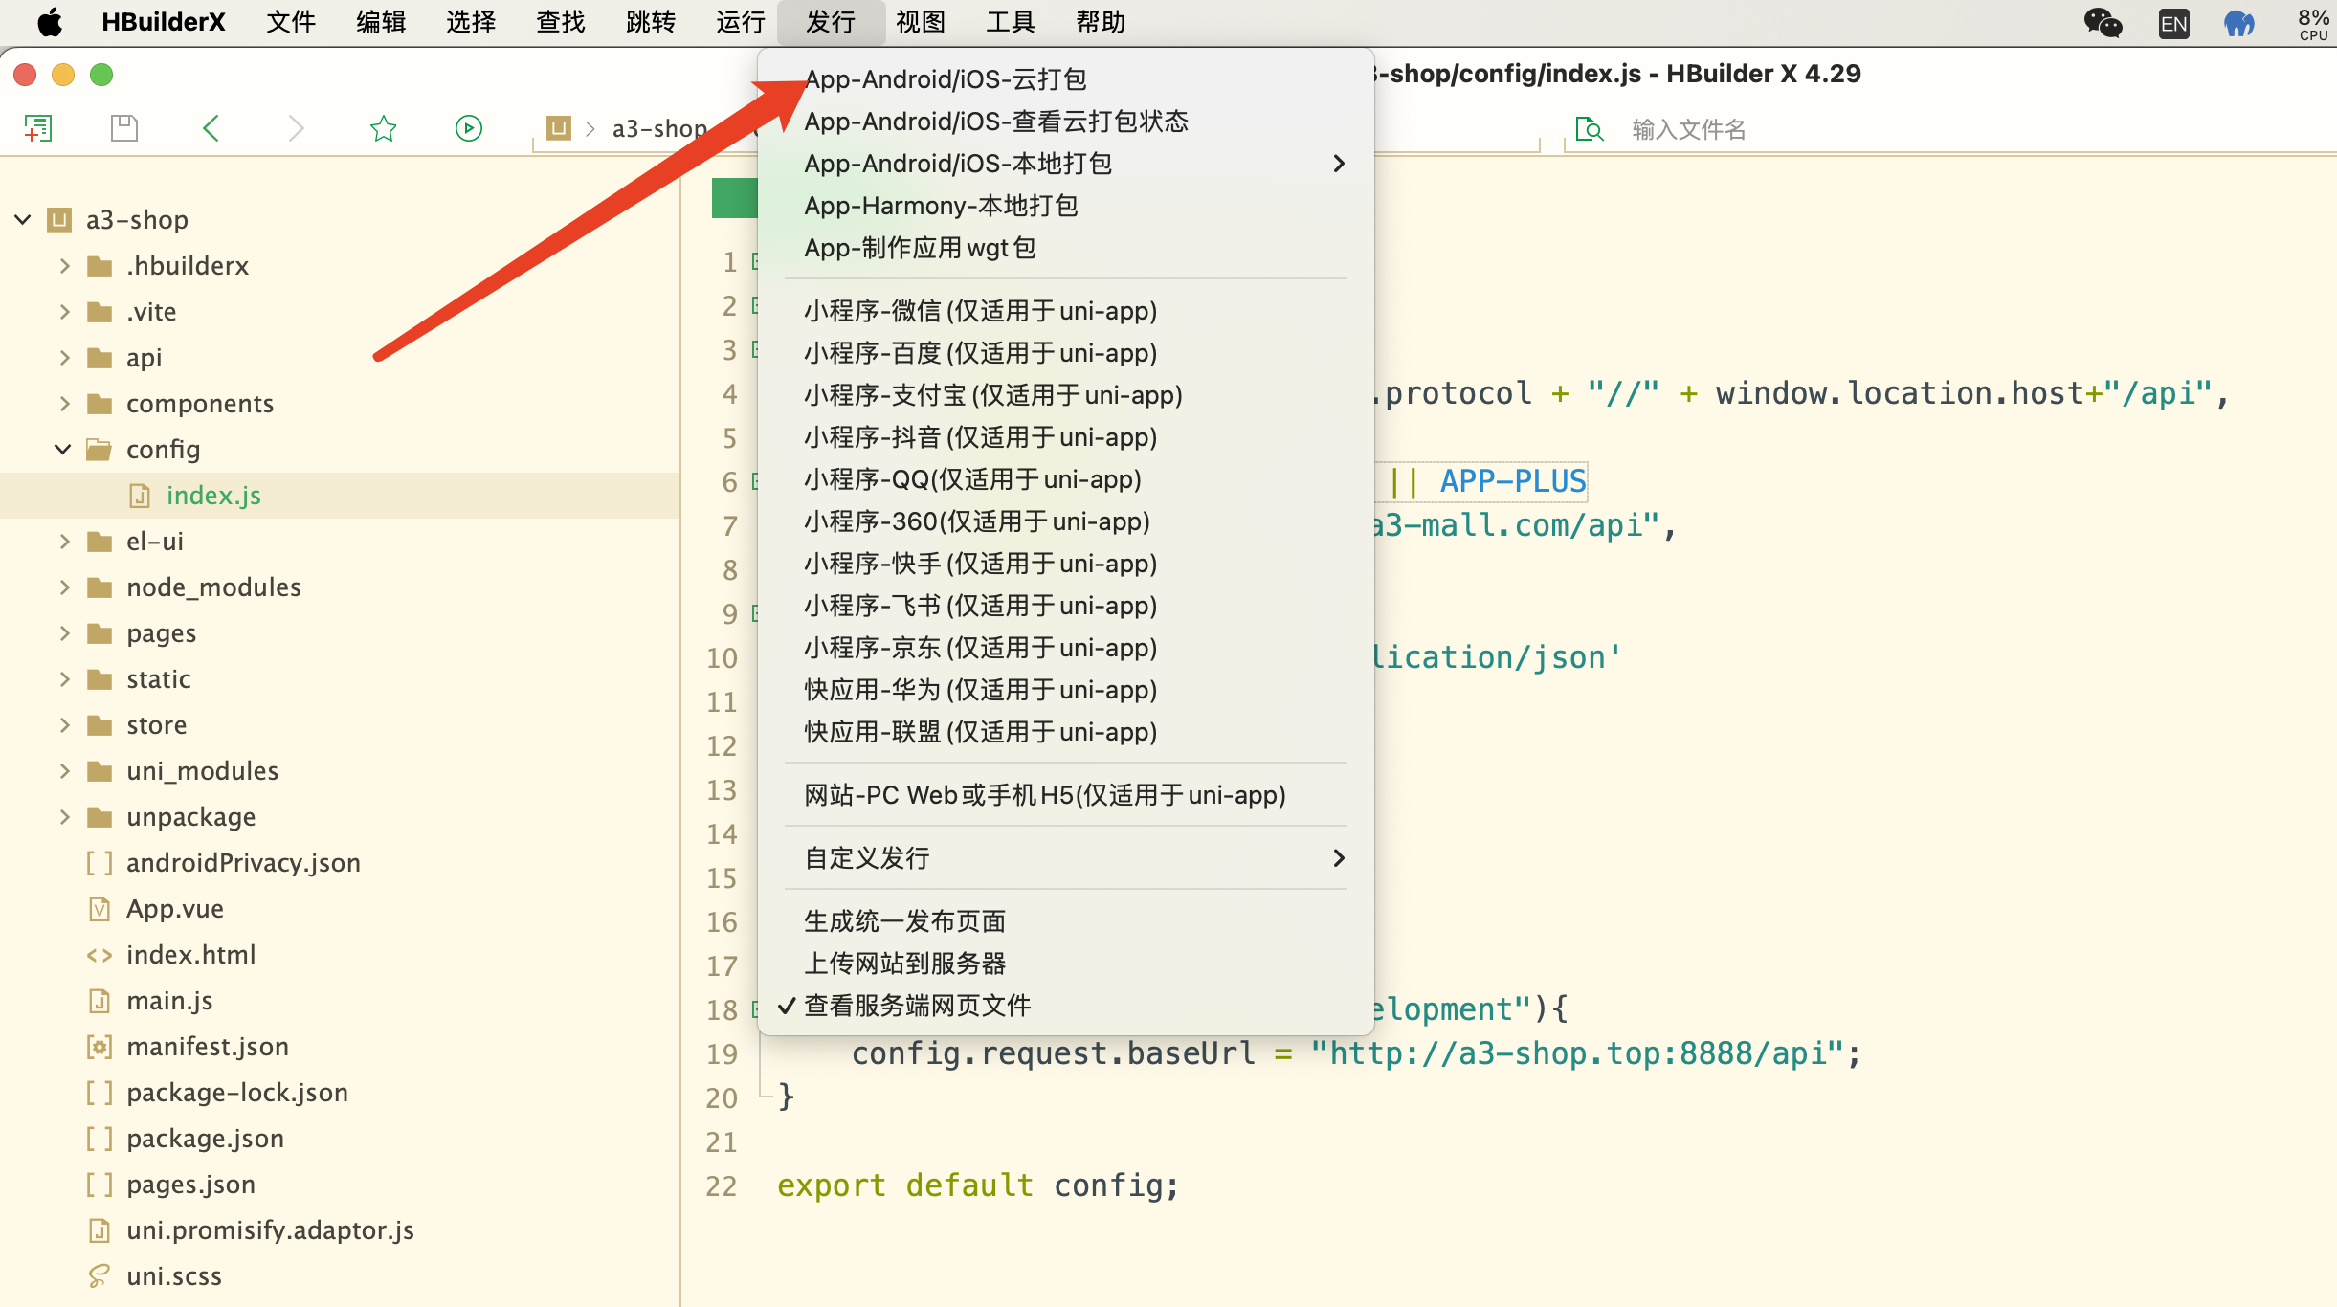Choose 快应用-华为 publish option
This screenshot has width=2337, height=1307.
(1065, 690)
